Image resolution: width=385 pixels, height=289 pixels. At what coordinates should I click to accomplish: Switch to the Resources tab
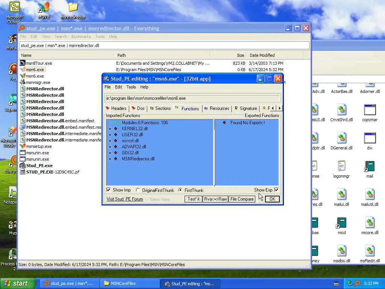217,108
